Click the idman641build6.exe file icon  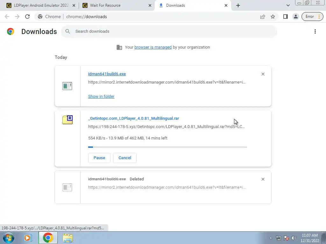pyautogui.click(x=67, y=86)
